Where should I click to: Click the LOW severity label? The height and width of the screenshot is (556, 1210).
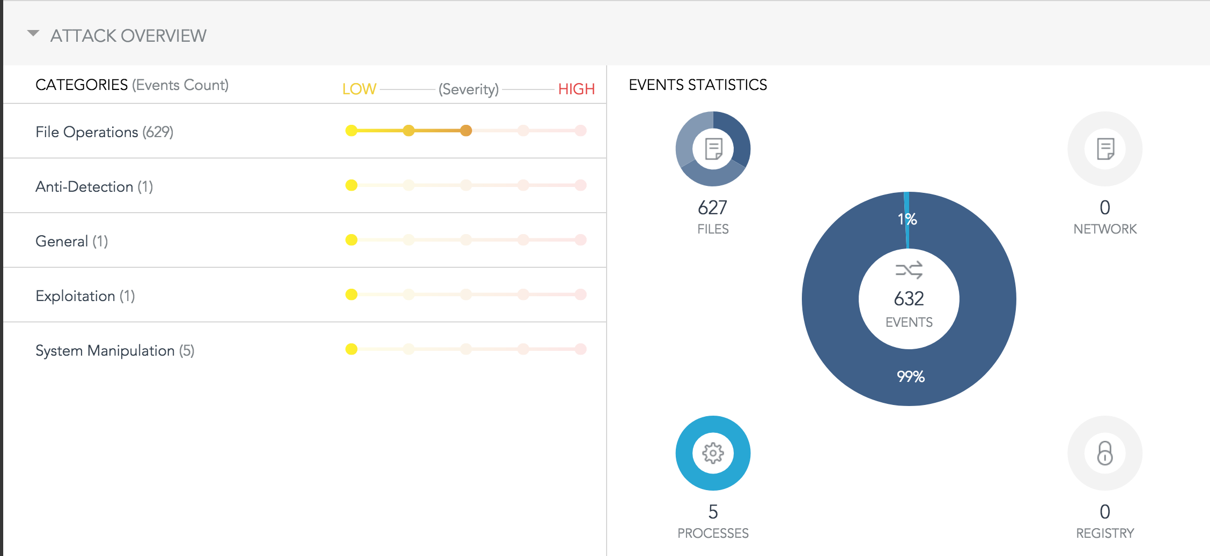(x=359, y=89)
